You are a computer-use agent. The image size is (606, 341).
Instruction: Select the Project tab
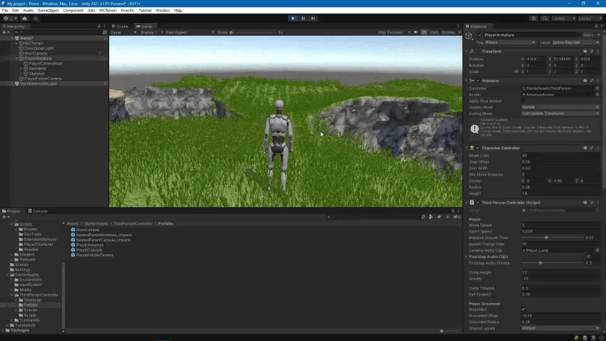coord(11,211)
